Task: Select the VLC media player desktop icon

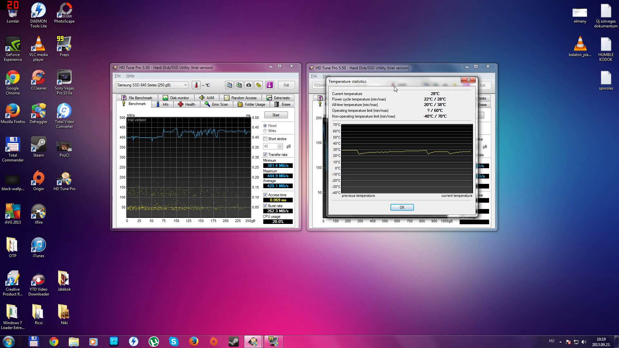Action: coord(38,49)
